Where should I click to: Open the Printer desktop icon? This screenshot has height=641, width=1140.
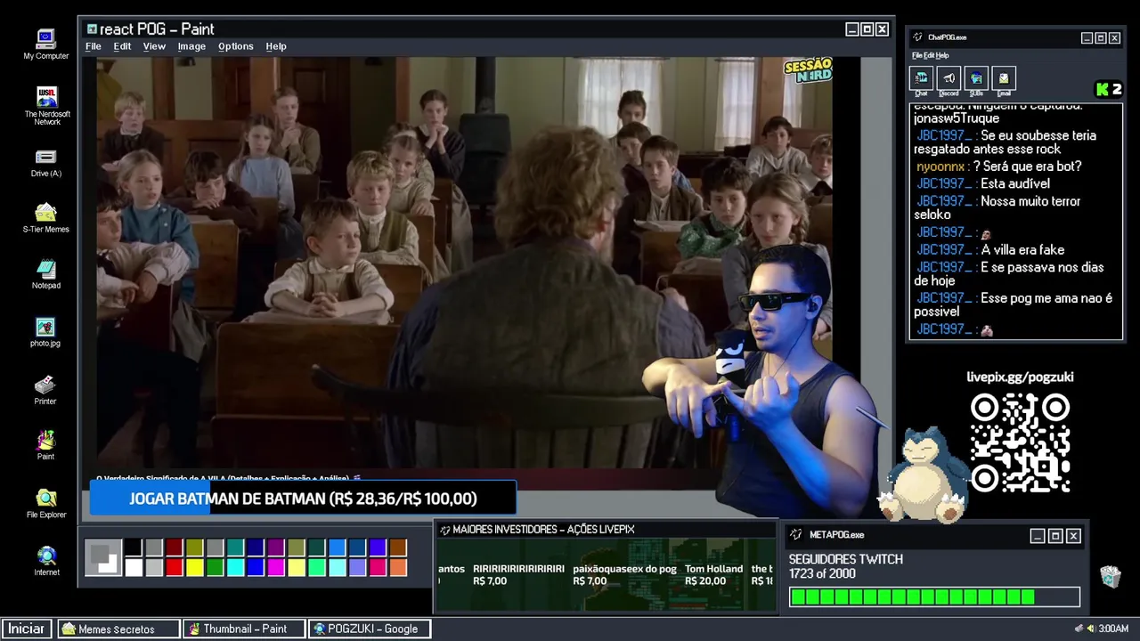[x=45, y=390]
